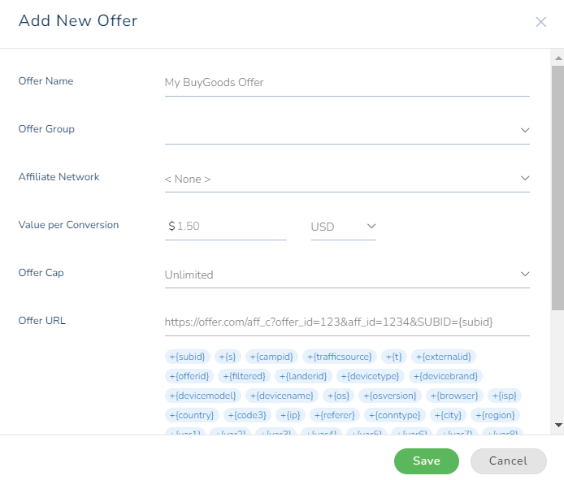The width and height of the screenshot is (564, 480).
Task: Insert the +{devicebrand} token
Action: pos(445,376)
